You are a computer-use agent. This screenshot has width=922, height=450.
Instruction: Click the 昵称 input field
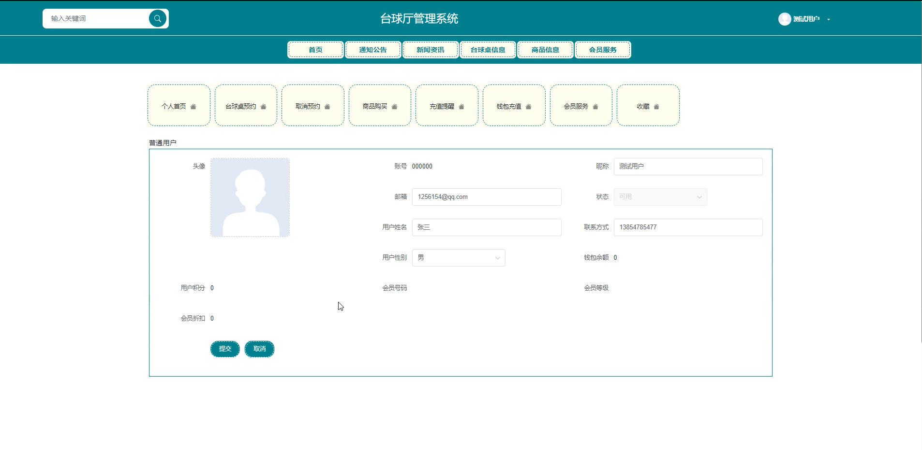point(688,167)
